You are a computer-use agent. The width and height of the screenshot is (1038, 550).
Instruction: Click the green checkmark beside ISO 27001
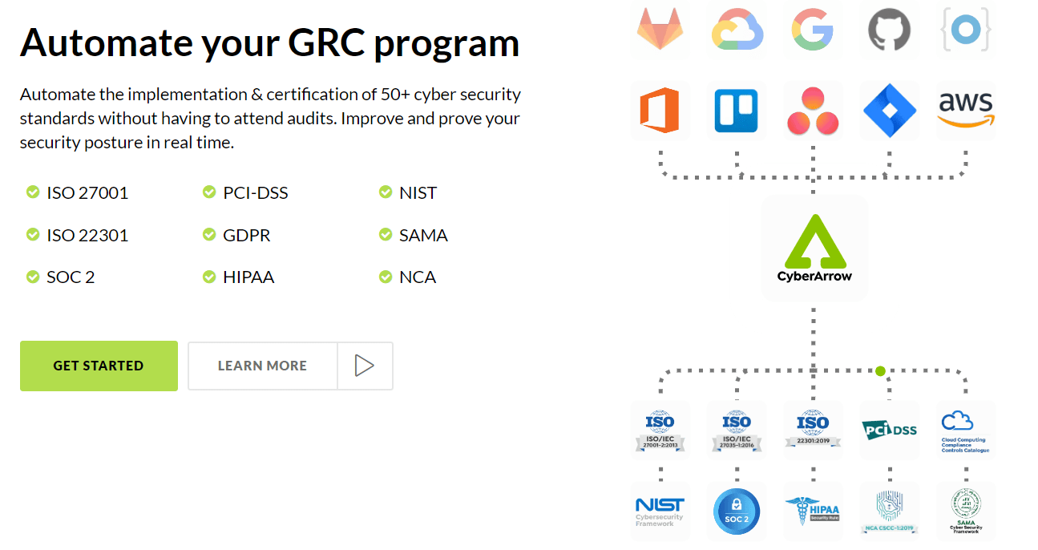pyautogui.click(x=32, y=192)
